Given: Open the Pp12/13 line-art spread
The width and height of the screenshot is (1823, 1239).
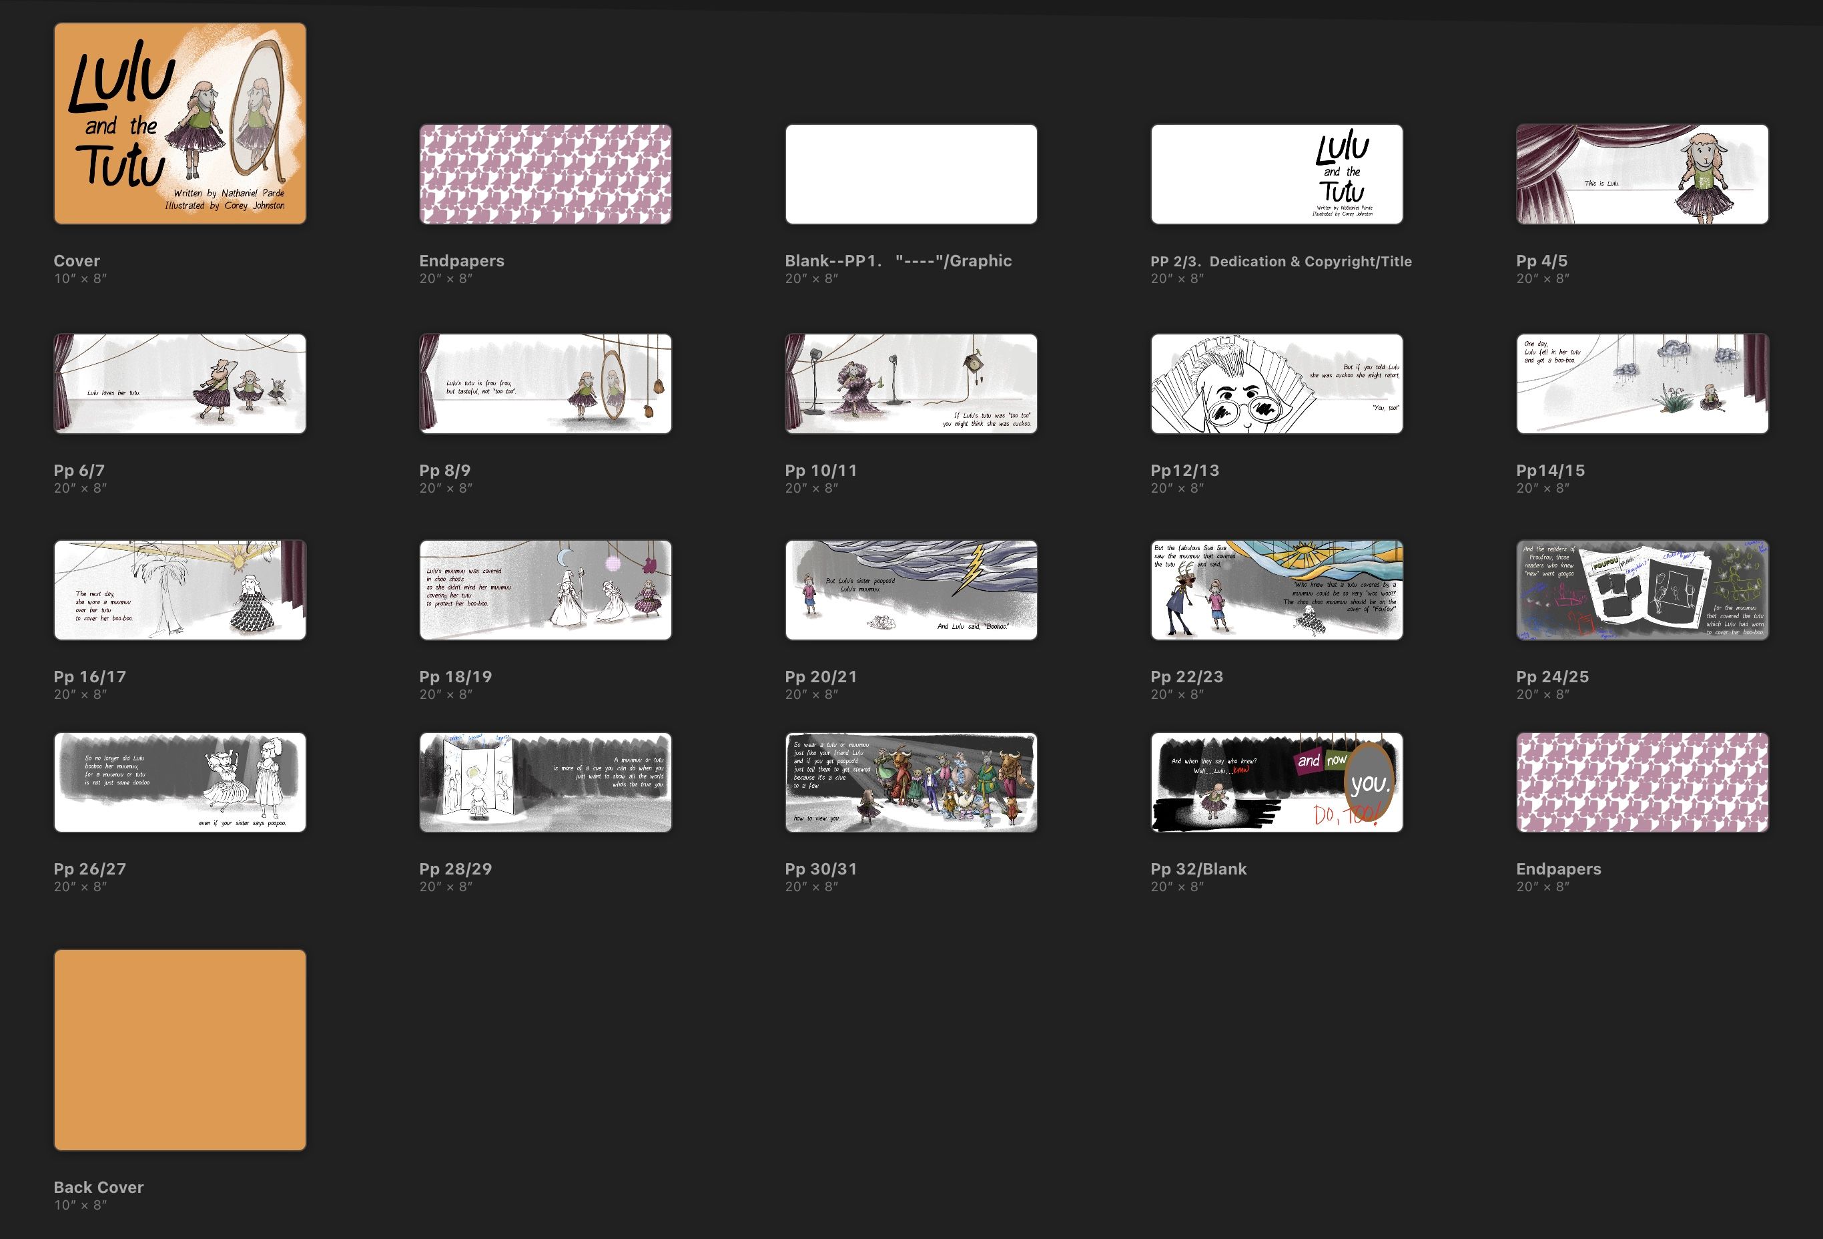Looking at the screenshot, I should coord(1277,384).
